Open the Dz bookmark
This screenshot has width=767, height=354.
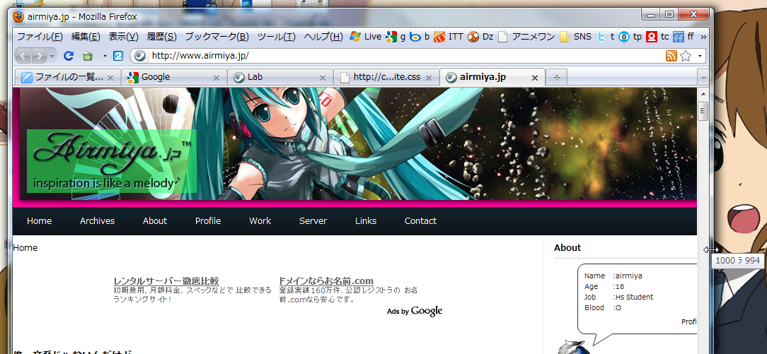[x=480, y=36]
